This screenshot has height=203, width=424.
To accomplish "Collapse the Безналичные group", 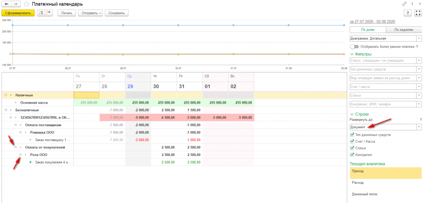I will (x=6, y=110).
